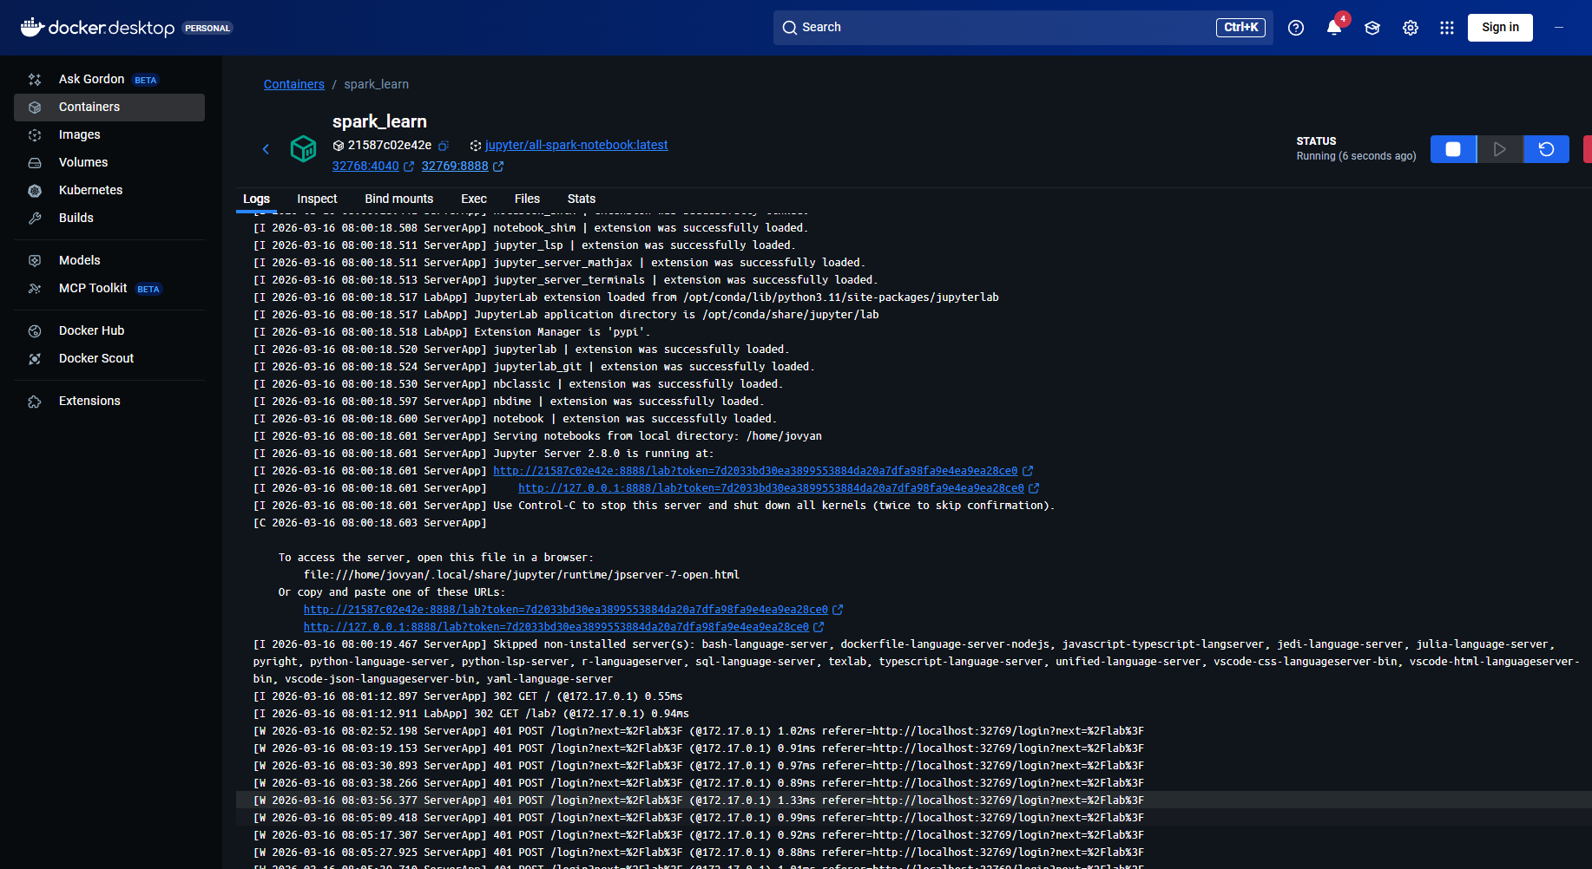Open Settings gear icon
This screenshot has height=869, width=1592.
tap(1411, 28)
